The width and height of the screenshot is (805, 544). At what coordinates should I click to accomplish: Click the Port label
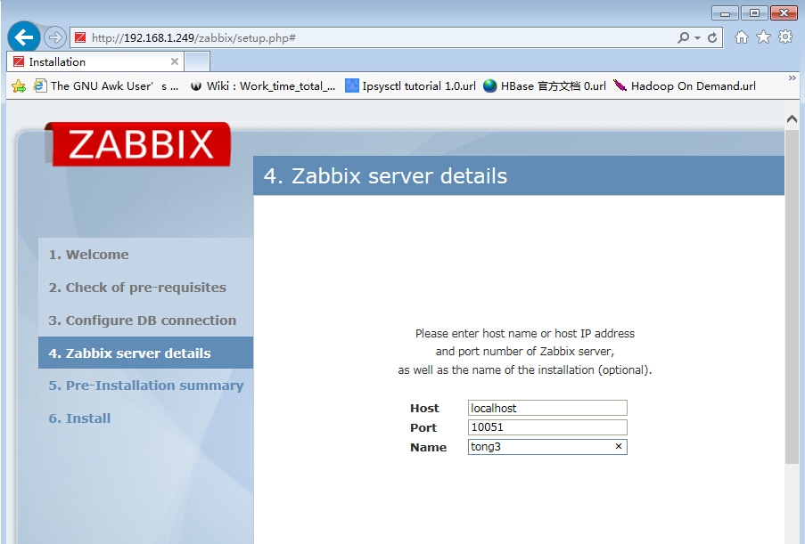pos(423,427)
